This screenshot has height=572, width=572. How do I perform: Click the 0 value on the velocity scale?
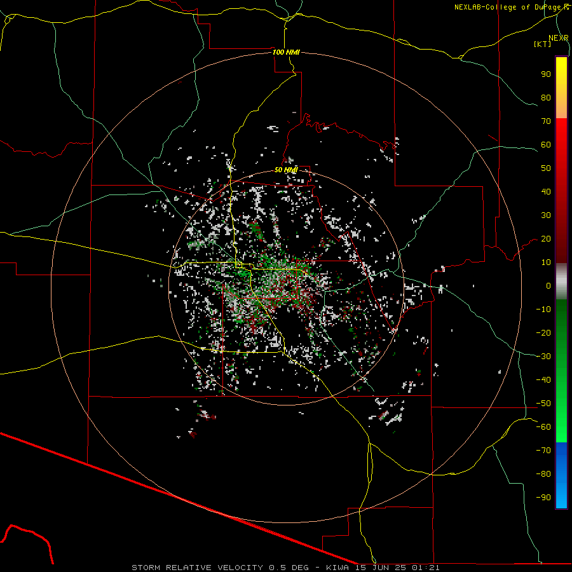click(548, 285)
